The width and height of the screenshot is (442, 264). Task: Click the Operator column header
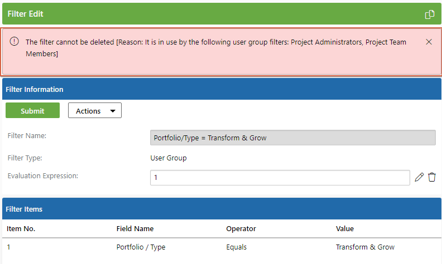(x=241, y=228)
